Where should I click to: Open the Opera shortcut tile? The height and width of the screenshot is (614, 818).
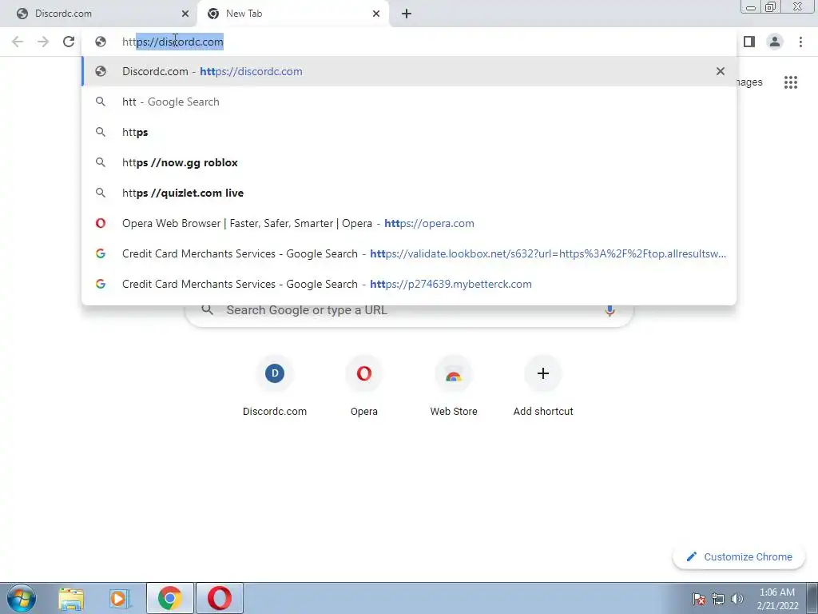(x=364, y=386)
